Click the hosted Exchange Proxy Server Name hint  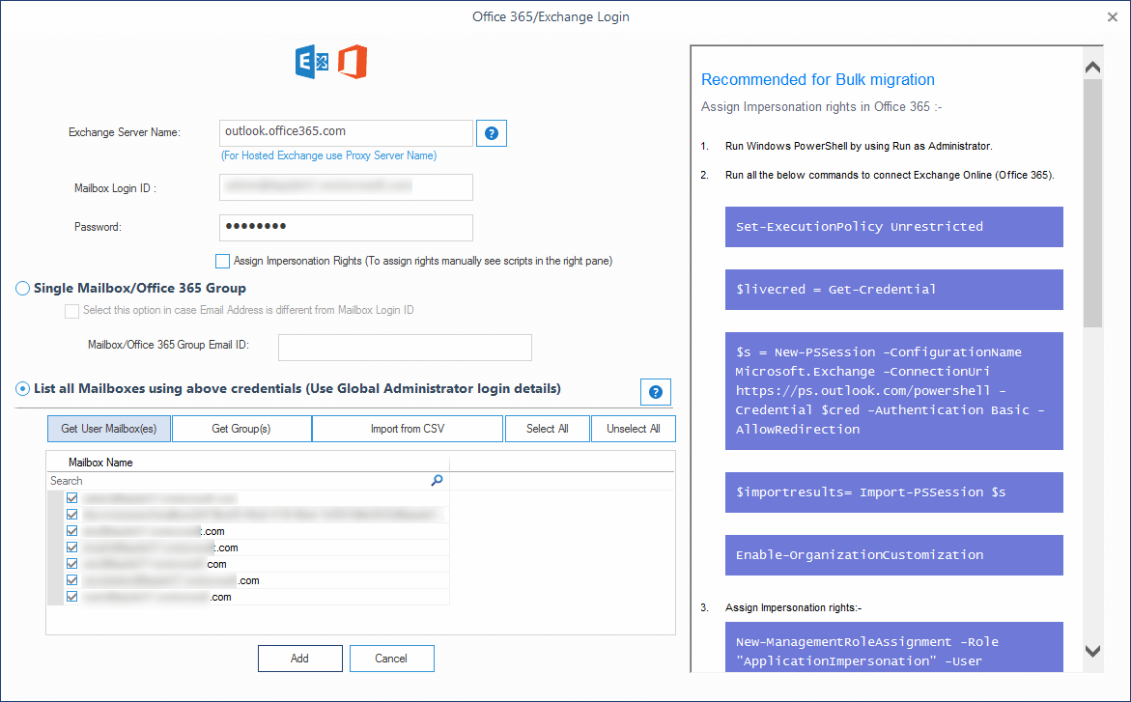coord(329,155)
